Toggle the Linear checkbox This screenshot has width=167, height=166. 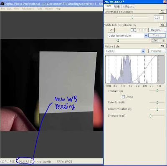pyautogui.click(x=123, y=97)
